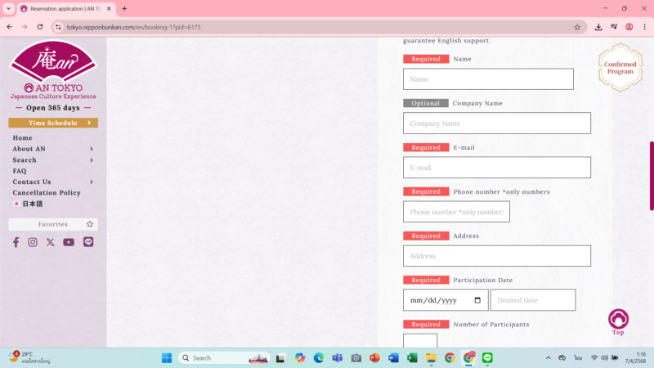Open the X (Twitter) social icon
Screen dimensions: 654x368
[x=51, y=242]
